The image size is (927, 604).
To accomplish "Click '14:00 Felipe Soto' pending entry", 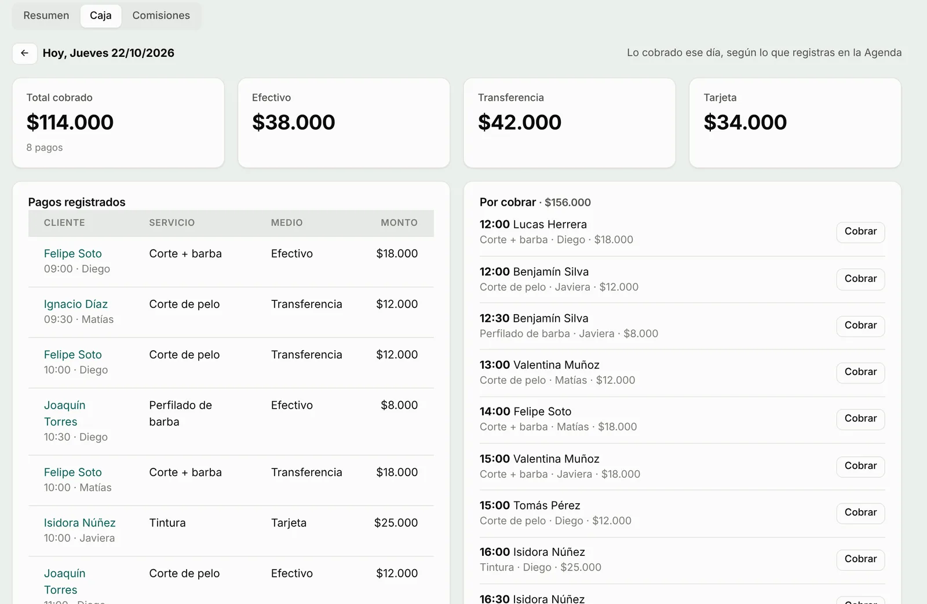I will (x=525, y=412).
